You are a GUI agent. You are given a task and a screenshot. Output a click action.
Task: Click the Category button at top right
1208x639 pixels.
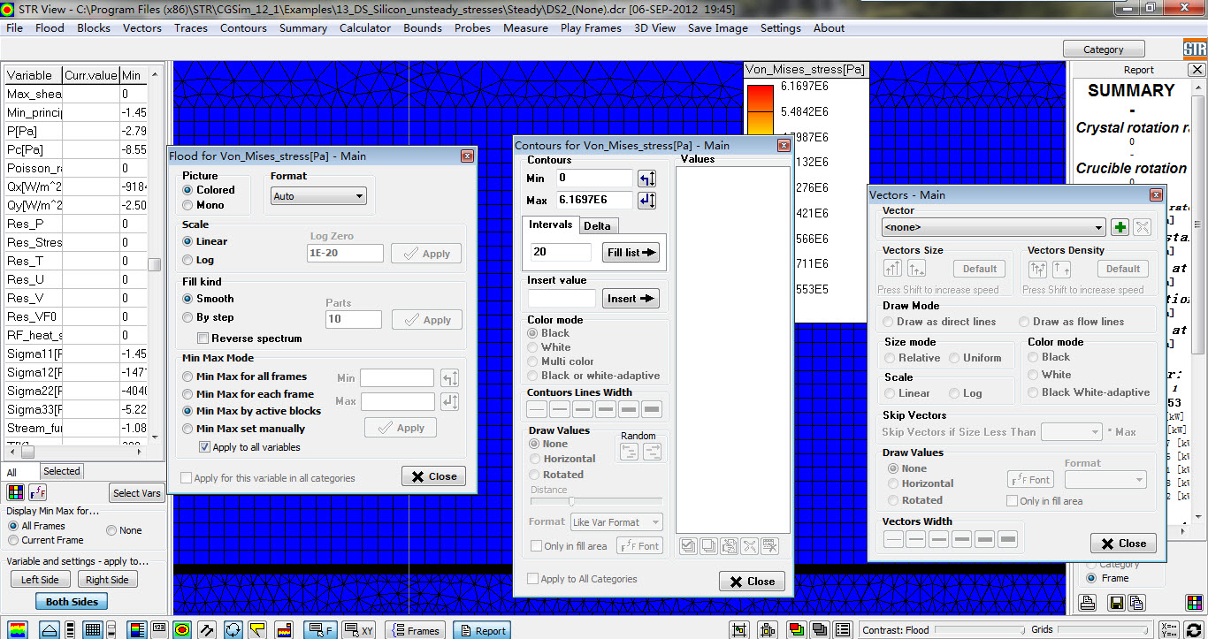[1103, 49]
